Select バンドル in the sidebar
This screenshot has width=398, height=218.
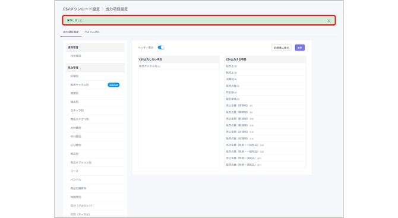pos(95,179)
